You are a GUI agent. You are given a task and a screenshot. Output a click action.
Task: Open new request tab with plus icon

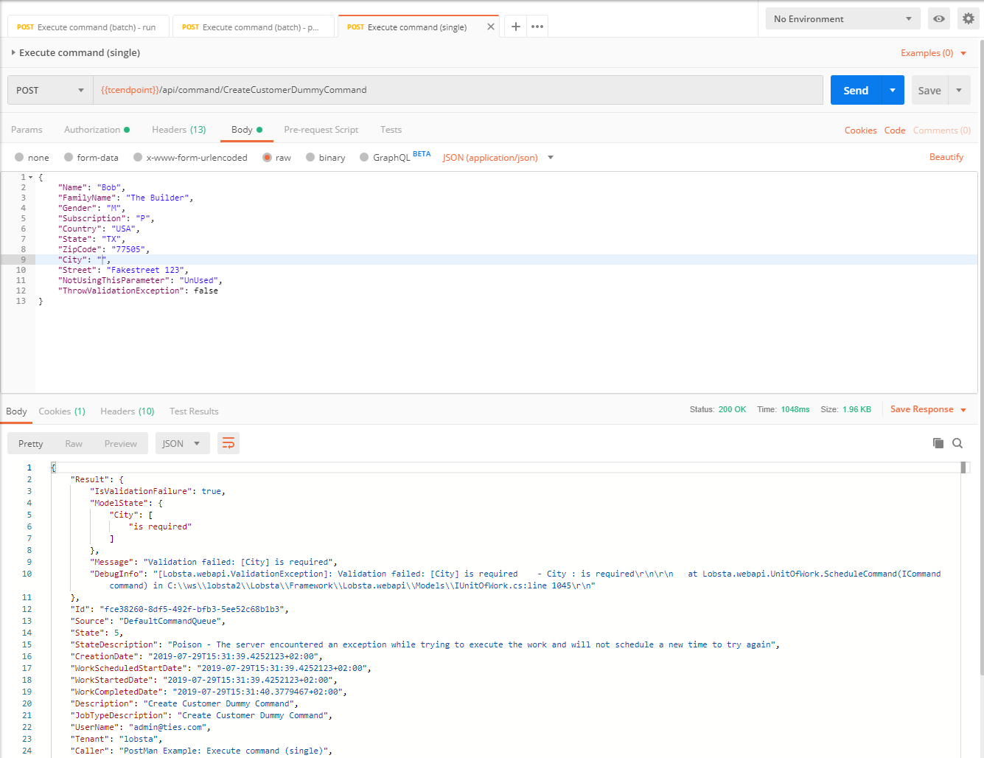coord(516,27)
